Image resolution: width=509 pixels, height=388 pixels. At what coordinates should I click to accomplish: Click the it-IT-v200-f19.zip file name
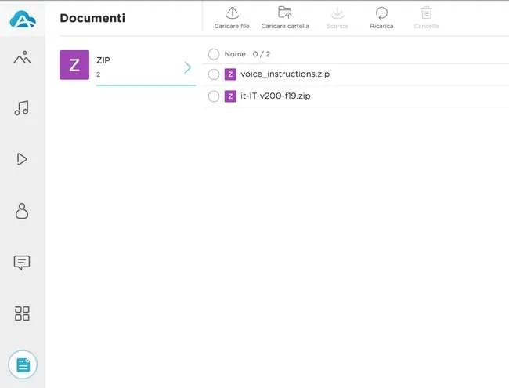coord(276,96)
